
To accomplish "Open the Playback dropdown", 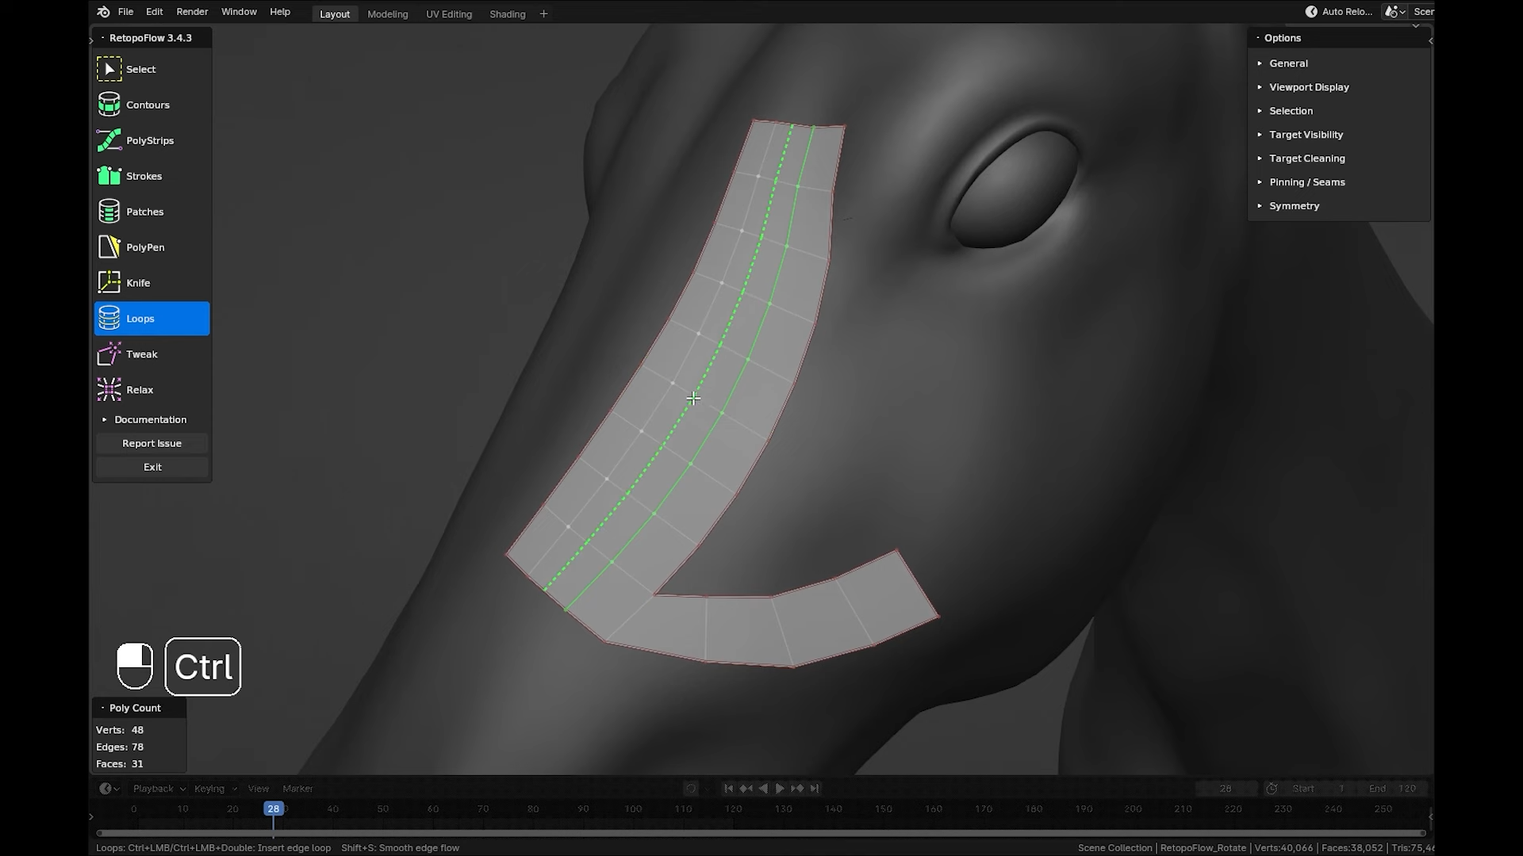I will point(158,788).
